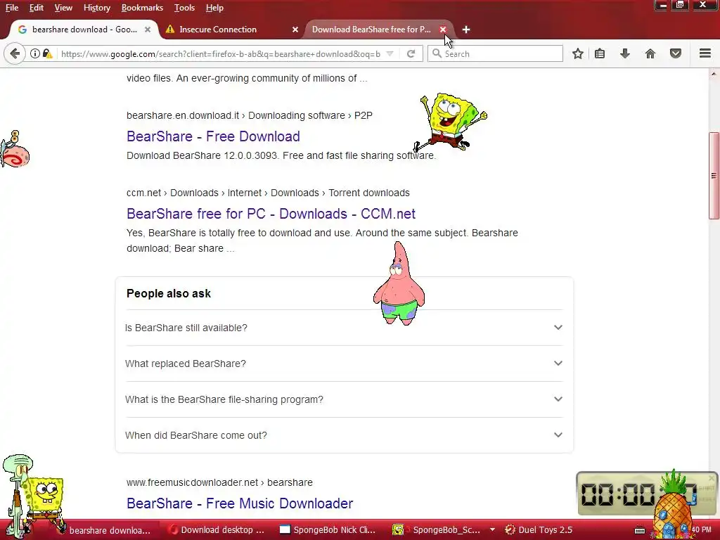Open the keyboard tray icon
The image size is (720, 540).
pos(640,530)
